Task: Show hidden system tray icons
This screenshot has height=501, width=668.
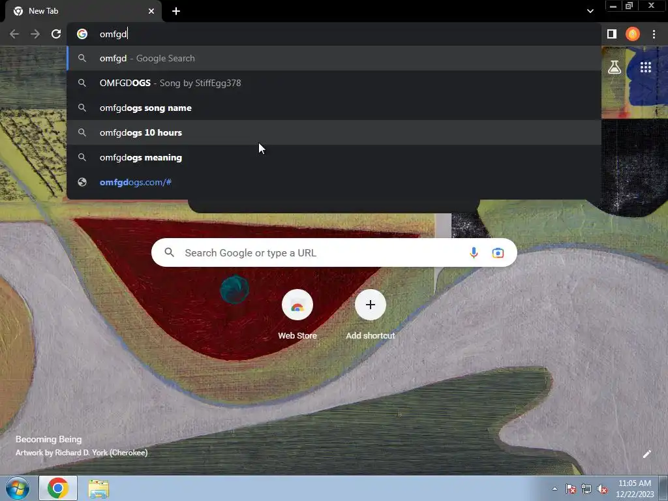Action: tap(554, 489)
